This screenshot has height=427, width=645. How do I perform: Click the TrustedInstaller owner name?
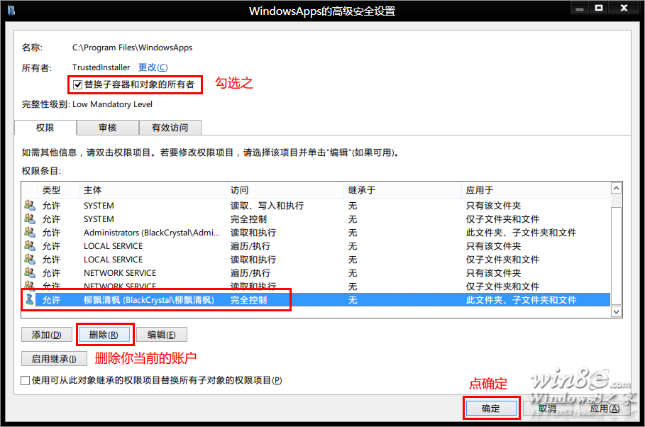101,67
